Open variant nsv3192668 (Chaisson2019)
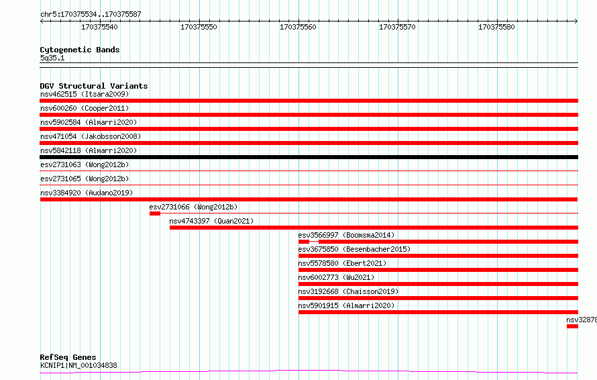The image size is (597, 380). [348, 291]
